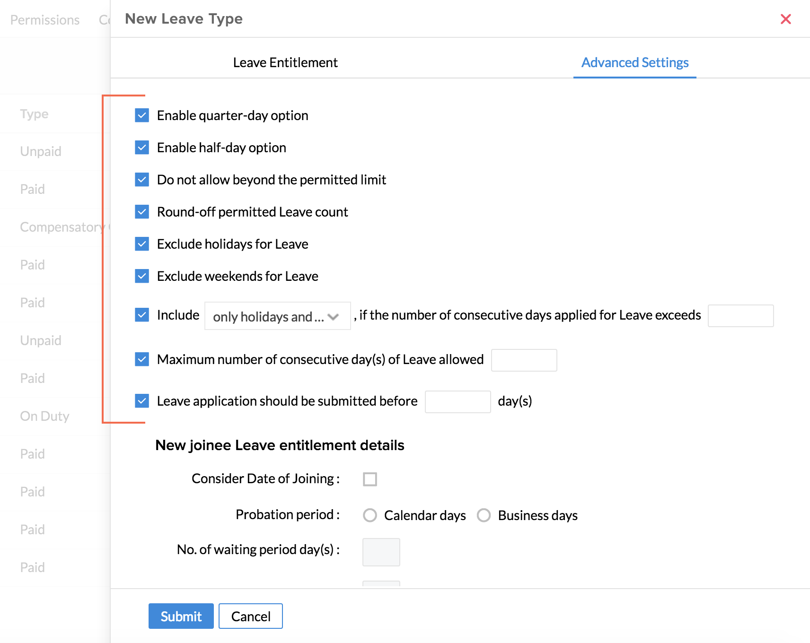Toggle Round-off permitted Leave count checkbox
The image size is (810, 643).
[x=142, y=212]
